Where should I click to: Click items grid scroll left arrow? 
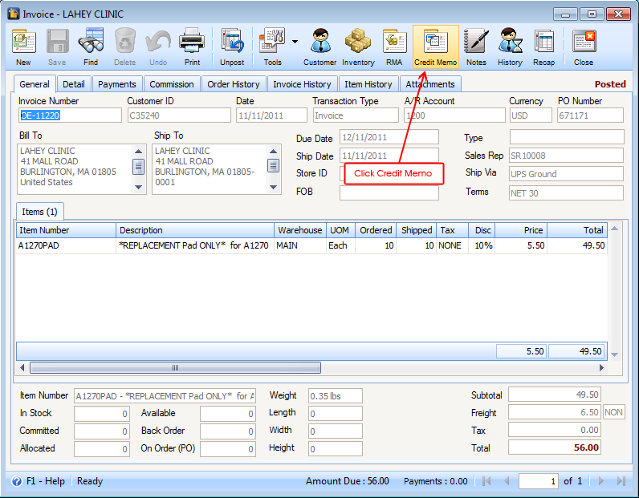pyautogui.click(x=22, y=368)
